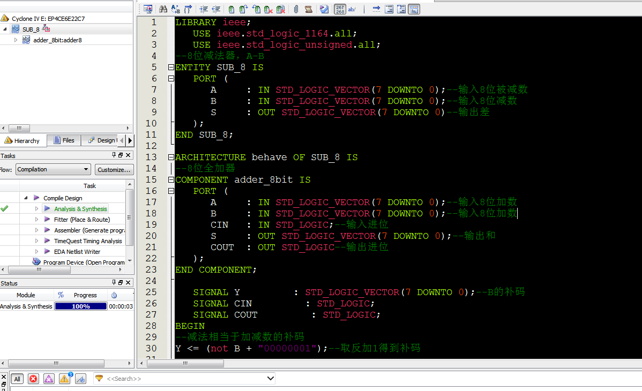Click the Analysis & Synthesis progress bar
This screenshot has width=642, height=391.
[80, 306]
